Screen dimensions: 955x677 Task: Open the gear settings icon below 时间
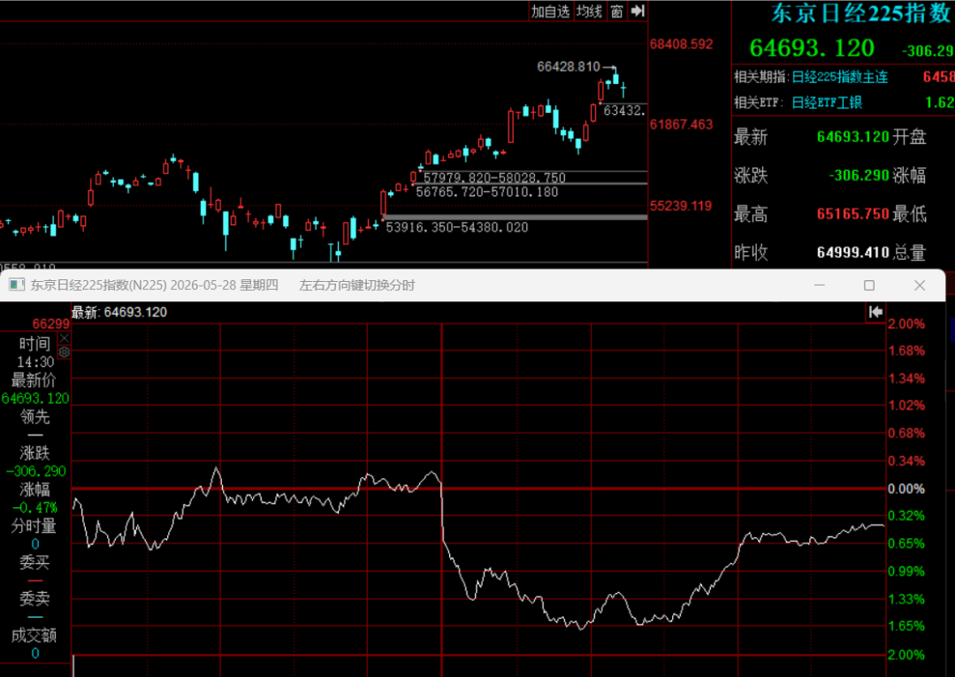(x=64, y=352)
